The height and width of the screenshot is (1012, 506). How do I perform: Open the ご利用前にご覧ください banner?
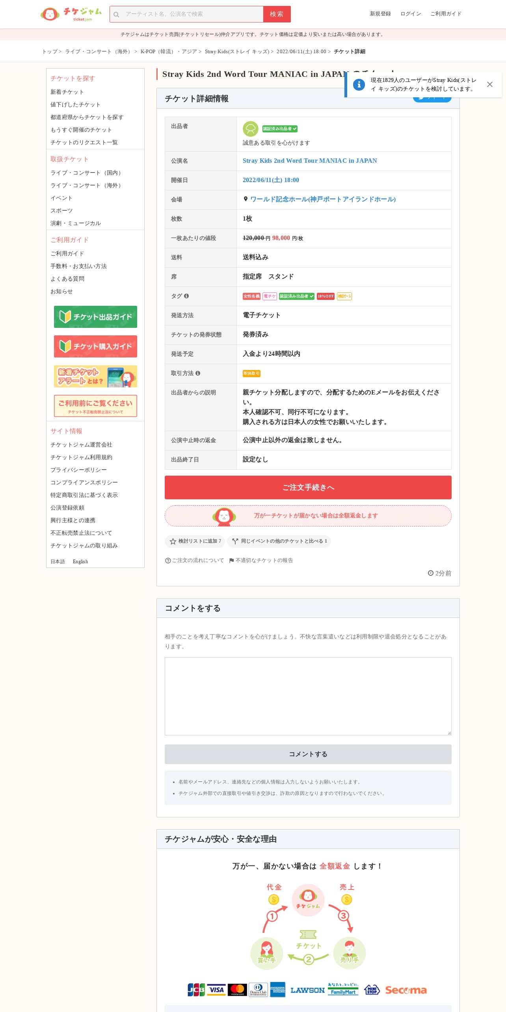tap(95, 406)
